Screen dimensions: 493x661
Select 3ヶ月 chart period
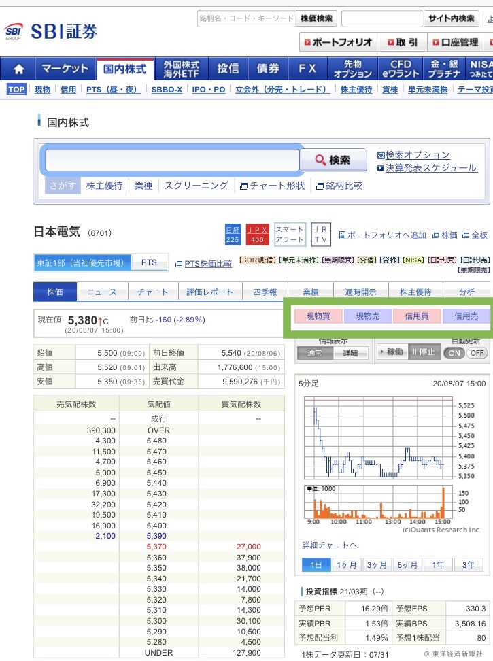click(x=377, y=565)
